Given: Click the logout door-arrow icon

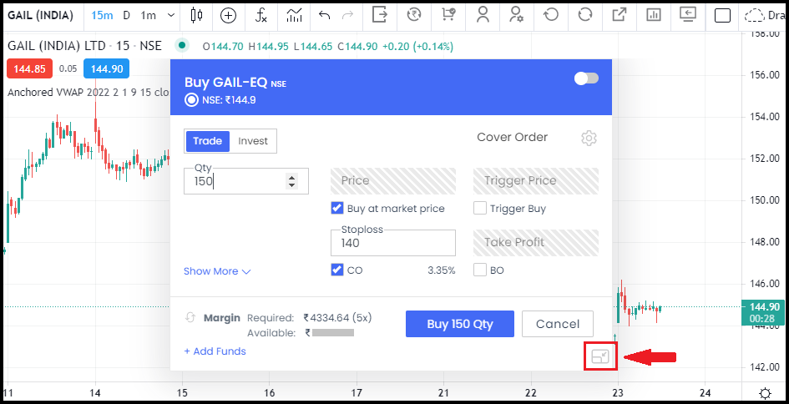Looking at the screenshot, I should [x=380, y=14].
